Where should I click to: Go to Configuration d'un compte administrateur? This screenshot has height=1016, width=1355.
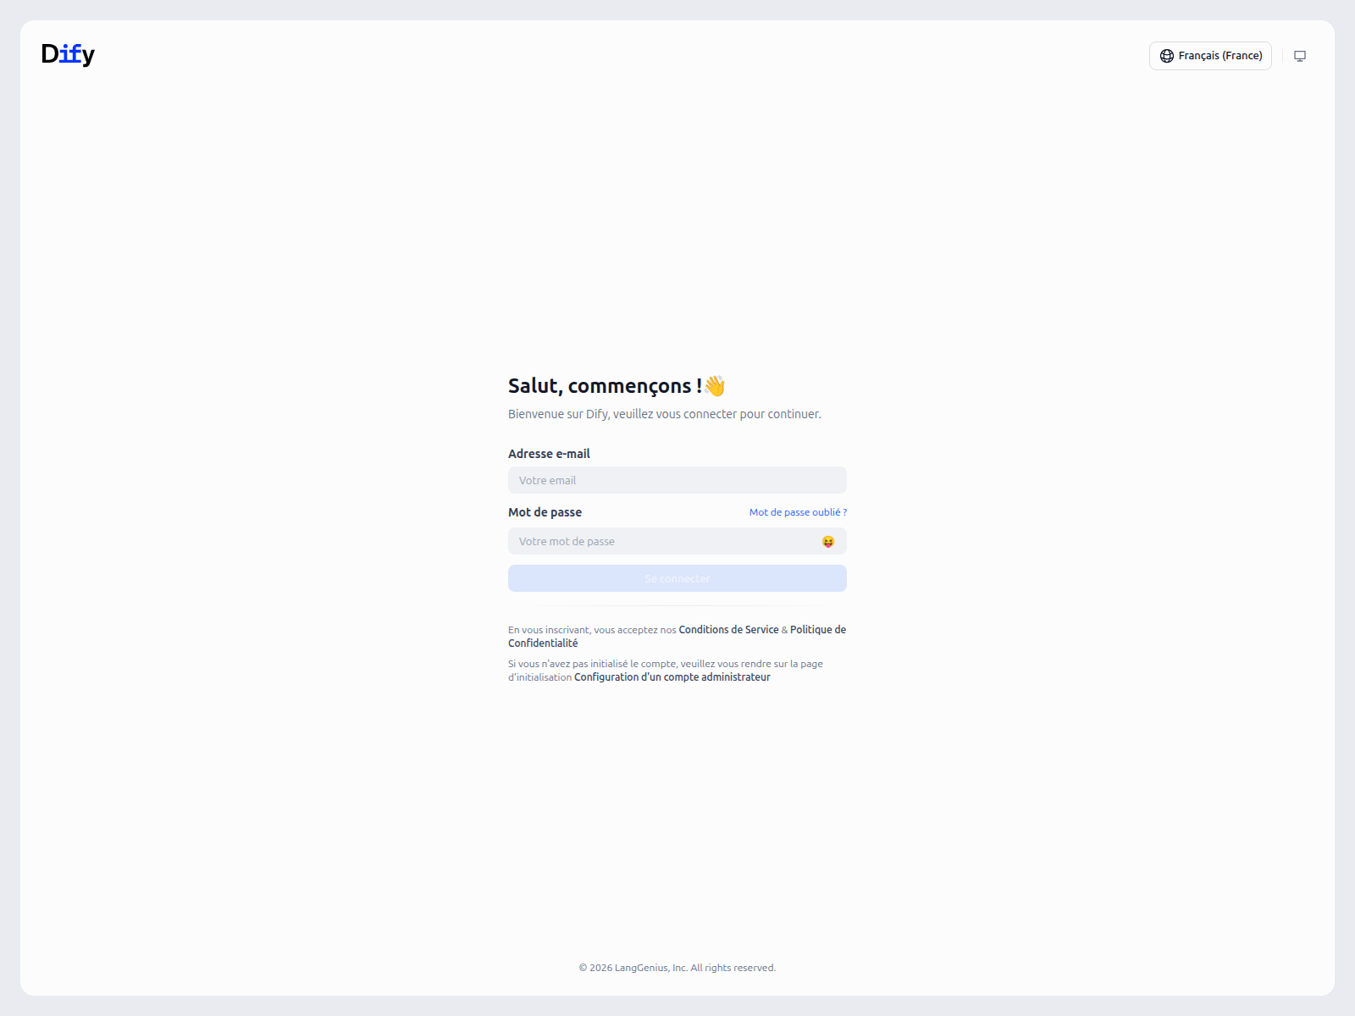(x=672, y=677)
